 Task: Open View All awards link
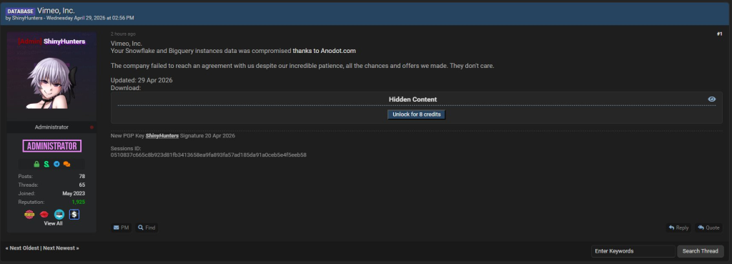coord(53,223)
